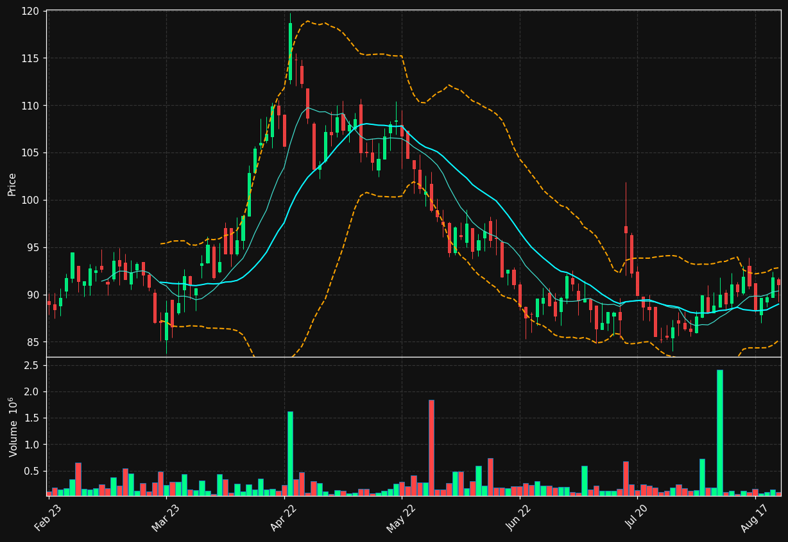Select the Volume axis title

(12, 427)
